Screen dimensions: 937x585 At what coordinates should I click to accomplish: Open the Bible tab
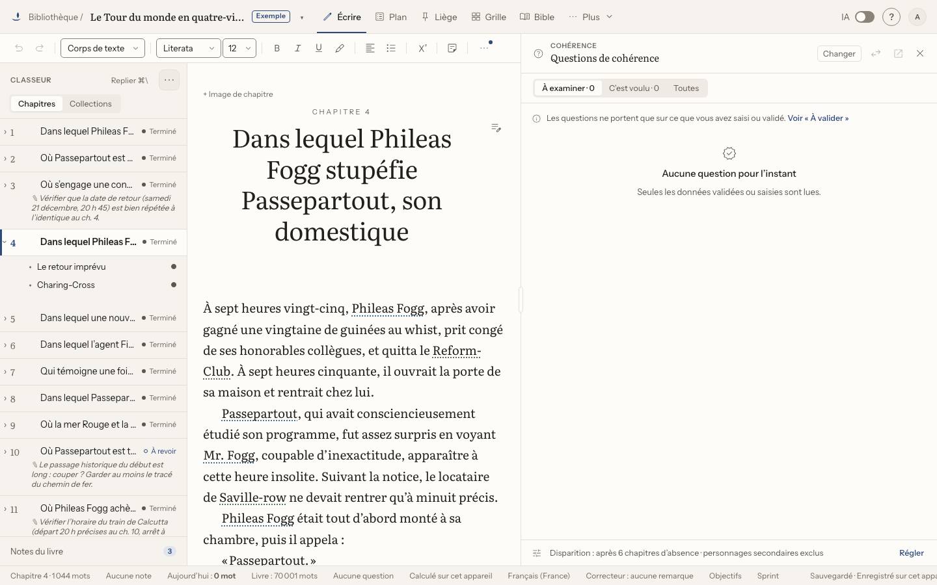(x=537, y=17)
